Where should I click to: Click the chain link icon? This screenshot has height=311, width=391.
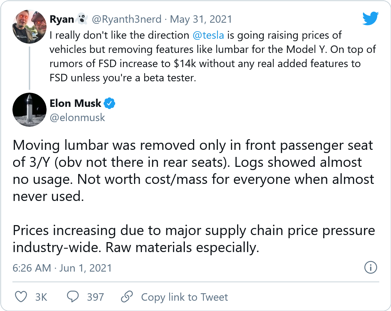127,297
